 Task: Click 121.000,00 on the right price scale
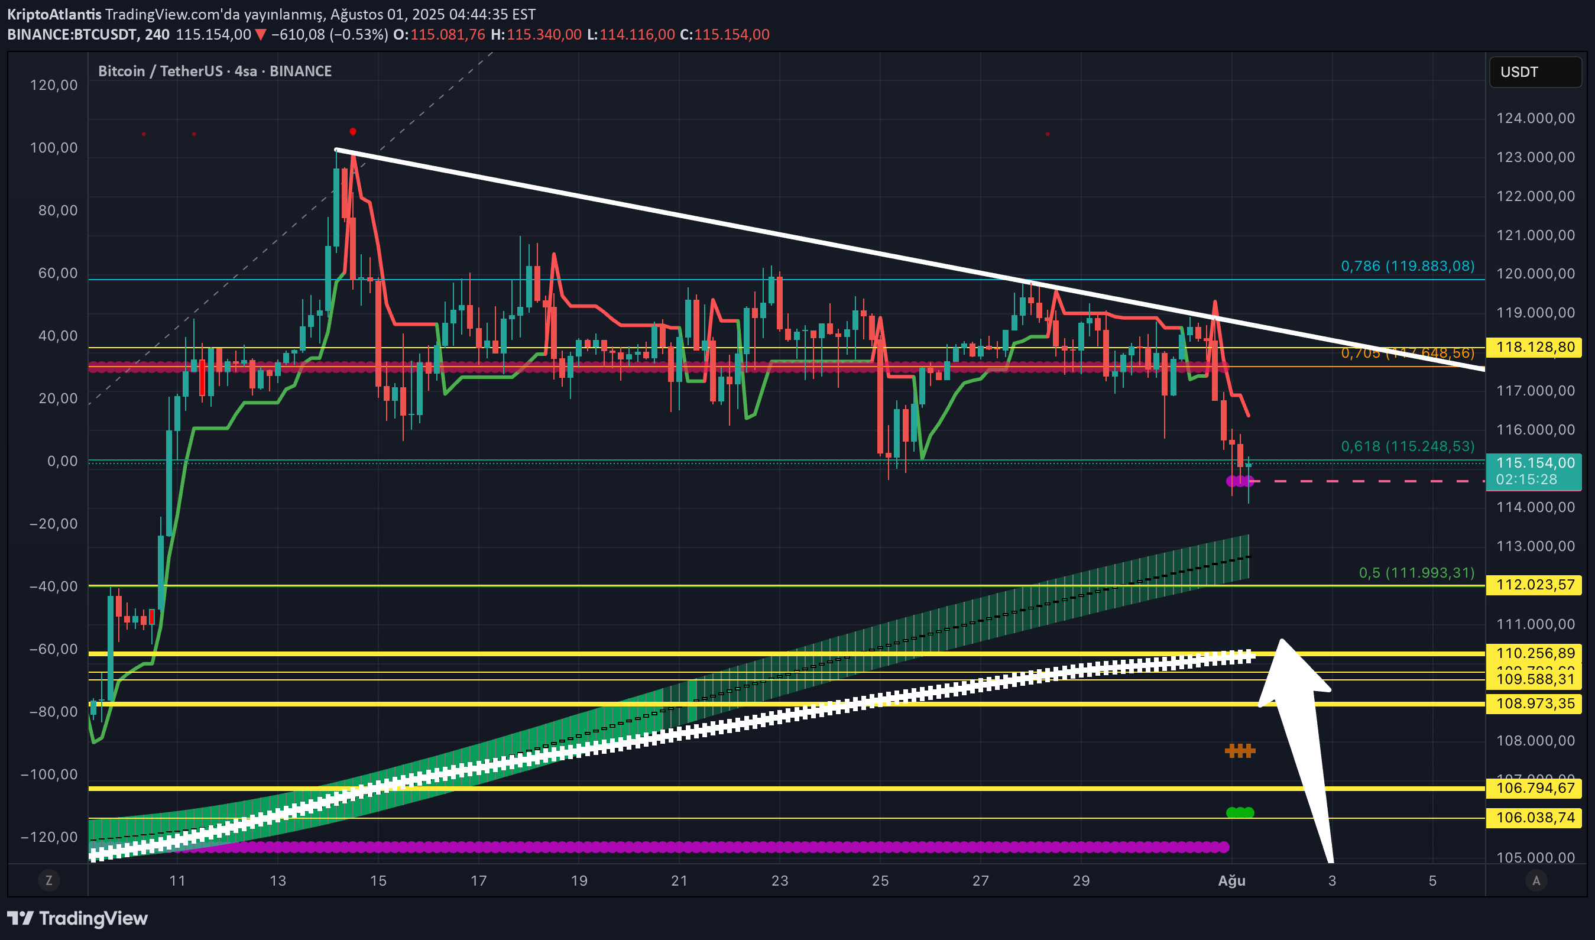tap(1535, 235)
